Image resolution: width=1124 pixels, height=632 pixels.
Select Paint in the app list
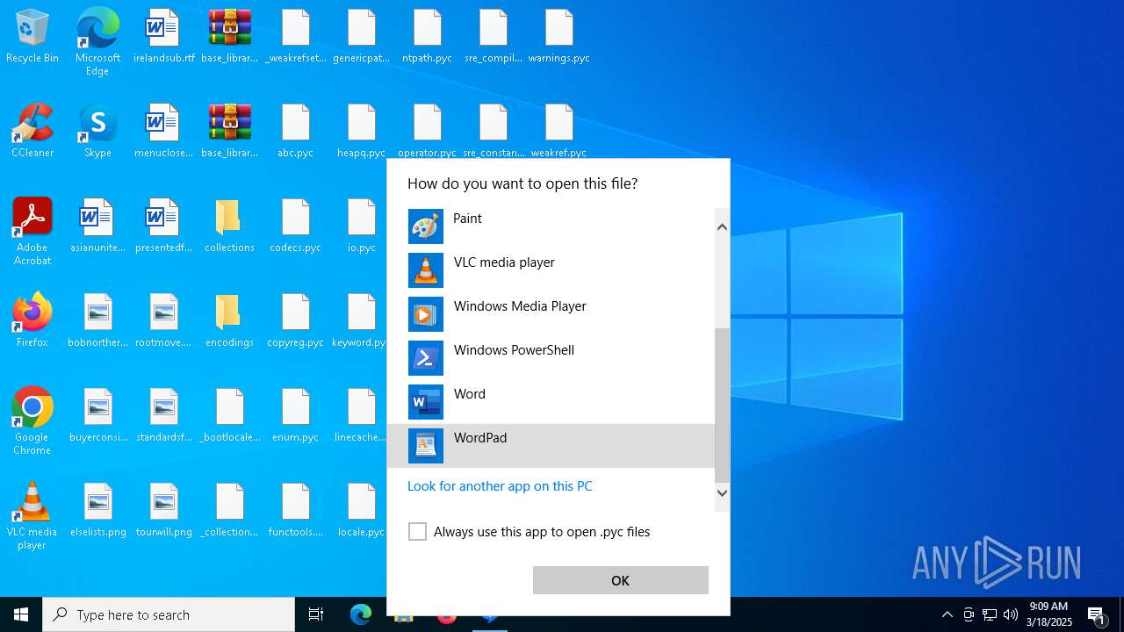click(551, 226)
